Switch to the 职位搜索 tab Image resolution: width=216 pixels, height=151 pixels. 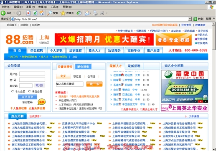83,67
